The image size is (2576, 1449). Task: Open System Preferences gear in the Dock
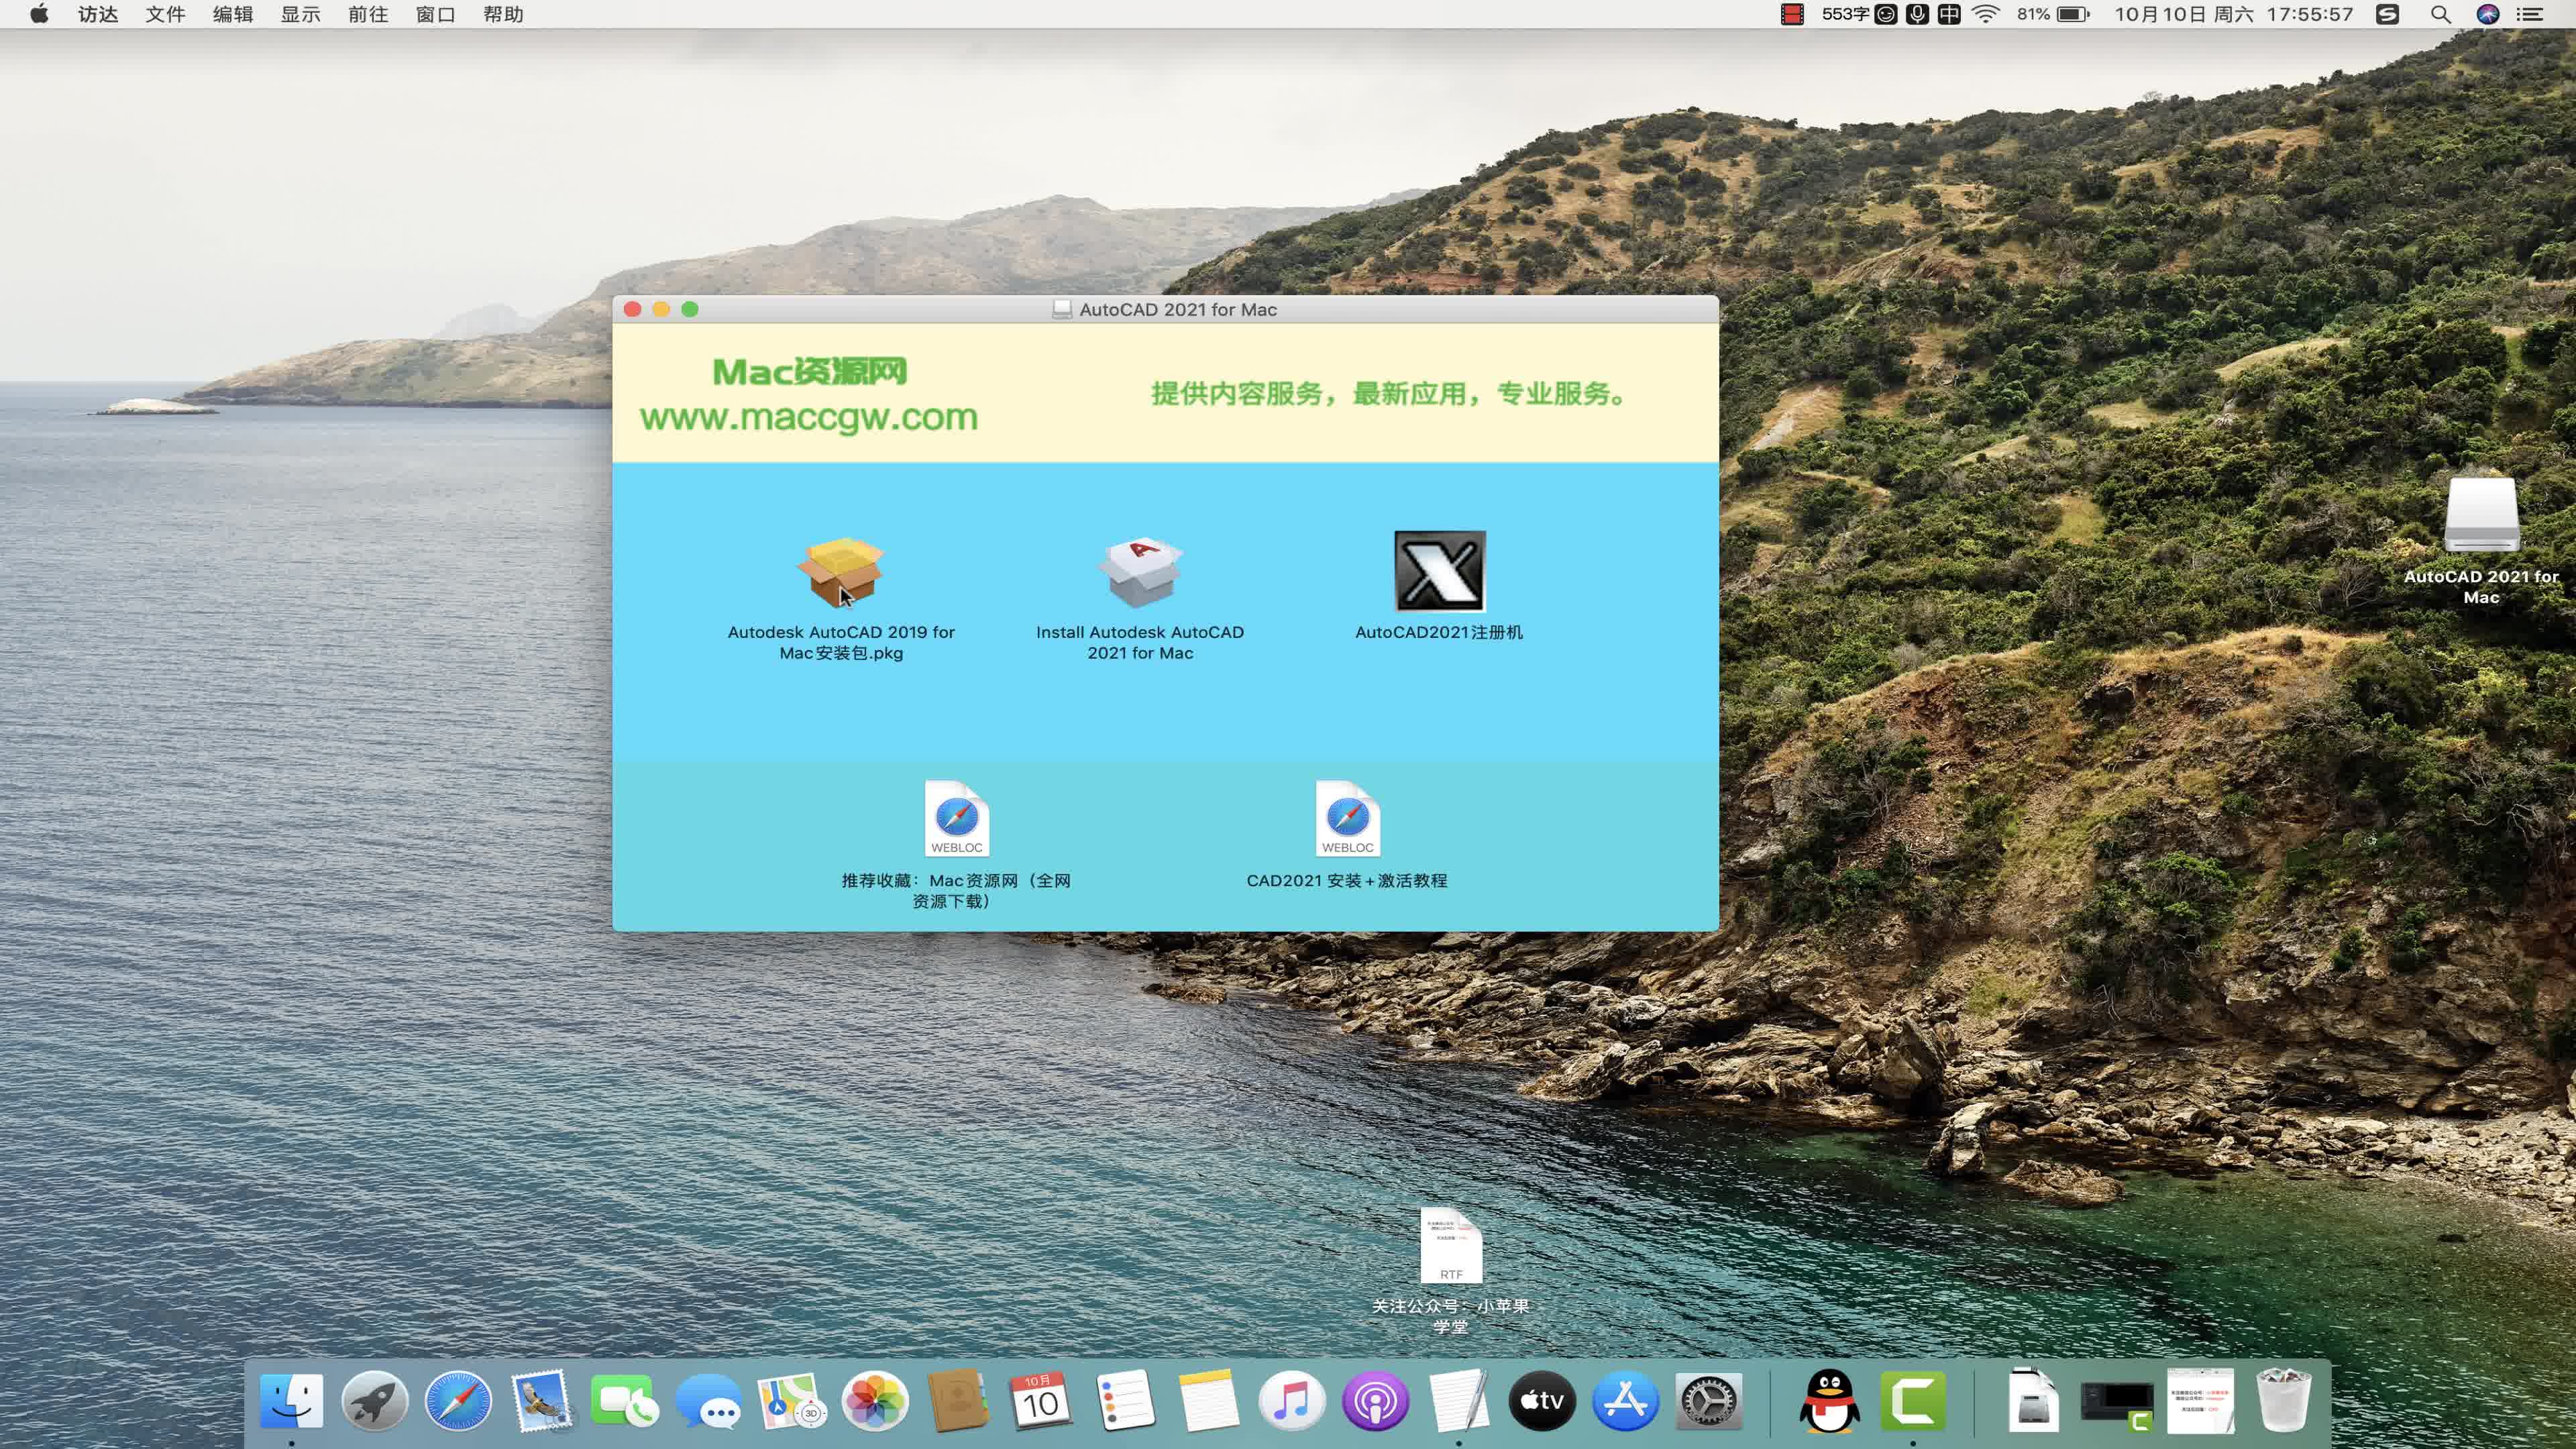[1708, 1400]
